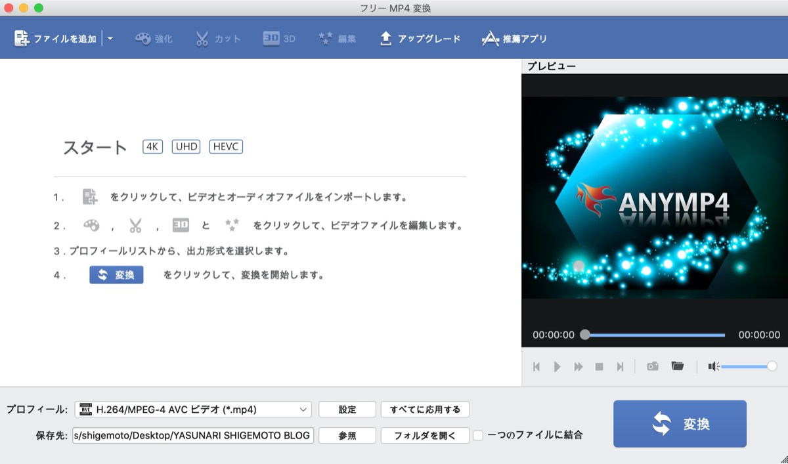The image size is (788, 464).
Task: Click the Upgrade (アップグレード) toolbar item
Action: (420, 39)
